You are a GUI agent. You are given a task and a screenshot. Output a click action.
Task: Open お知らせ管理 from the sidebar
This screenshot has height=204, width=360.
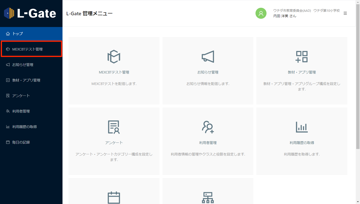point(31,65)
